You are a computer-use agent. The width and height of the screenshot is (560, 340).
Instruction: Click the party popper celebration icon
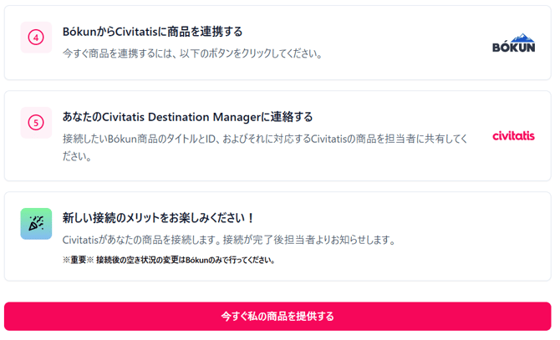pos(36,224)
